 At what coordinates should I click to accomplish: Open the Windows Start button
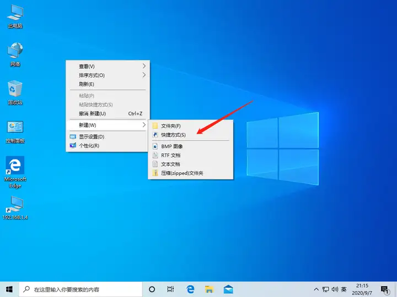pyautogui.click(x=9, y=289)
